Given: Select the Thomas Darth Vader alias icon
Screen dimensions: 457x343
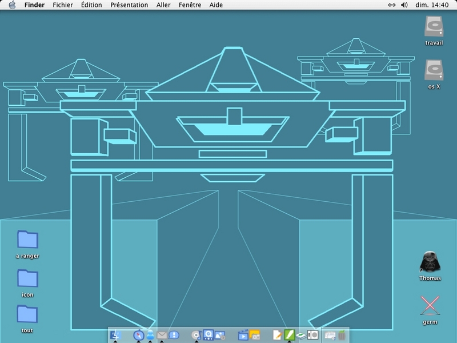Looking at the screenshot, I should tap(430, 262).
